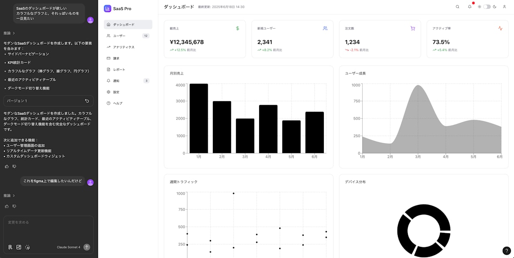Click the リアルタイムデータ更新機能 suggestion text

tap(29, 151)
